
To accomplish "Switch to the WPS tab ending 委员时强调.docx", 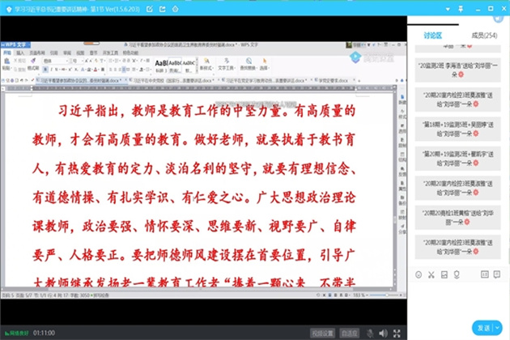I will coord(80,80).
